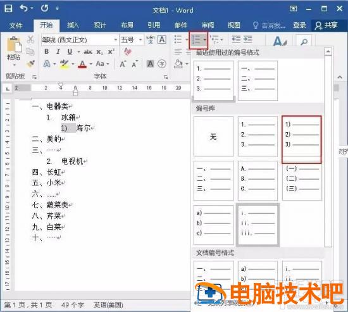Clear all formatting with eraser icon
Screen dimensions: 348x312
[128, 51]
